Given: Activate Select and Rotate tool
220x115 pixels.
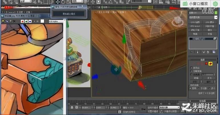Looking at the screenshot, I should [x=63, y=2].
